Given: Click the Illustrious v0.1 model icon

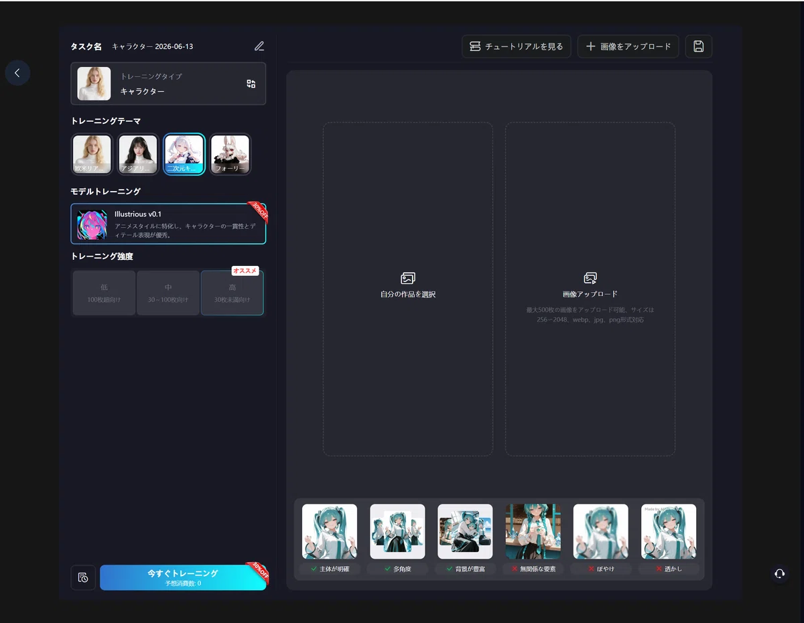Looking at the screenshot, I should (x=92, y=225).
